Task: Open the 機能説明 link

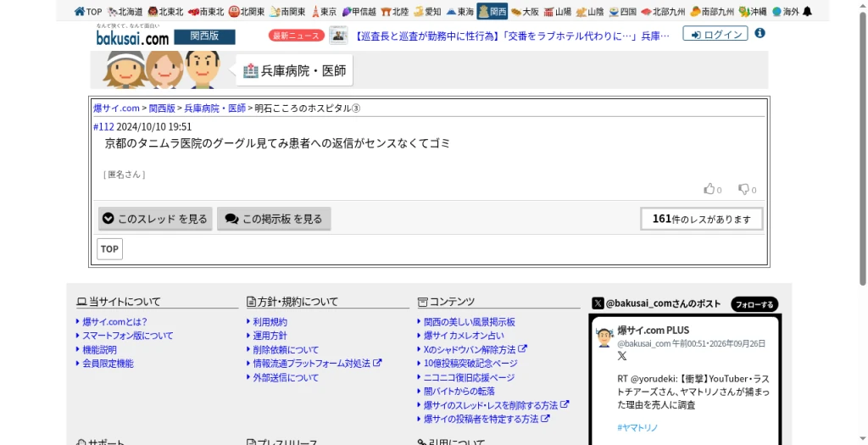Action: [100, 350]
